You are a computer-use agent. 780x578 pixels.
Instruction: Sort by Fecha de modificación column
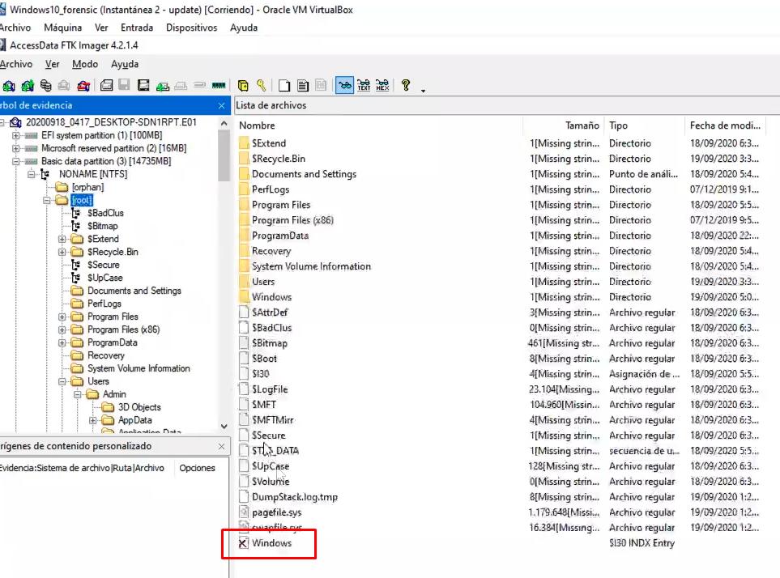(725, 125)
